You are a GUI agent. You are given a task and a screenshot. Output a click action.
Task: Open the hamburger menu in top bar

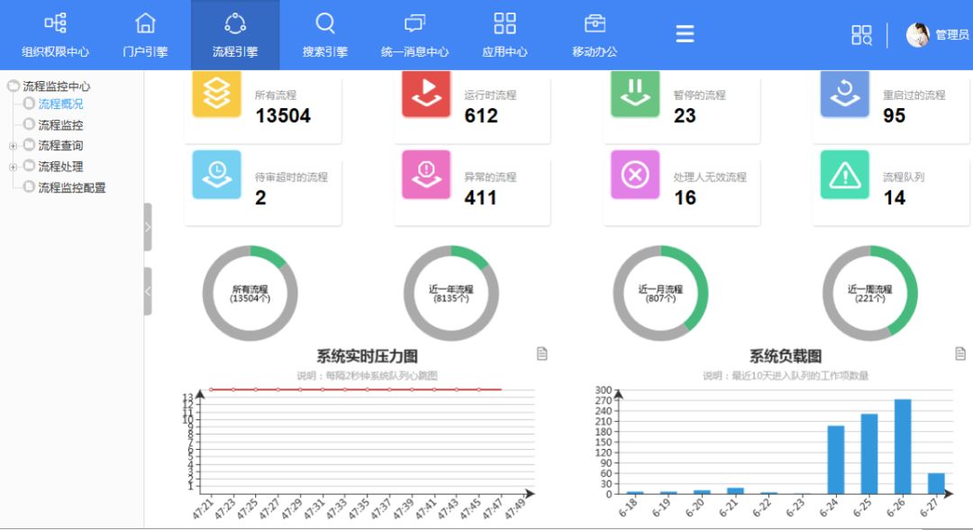coord(685,34)
